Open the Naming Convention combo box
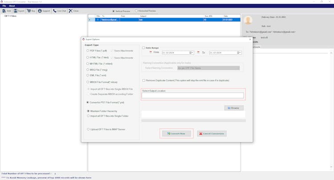This screenshot has height=180, width=334. point(208,68)
